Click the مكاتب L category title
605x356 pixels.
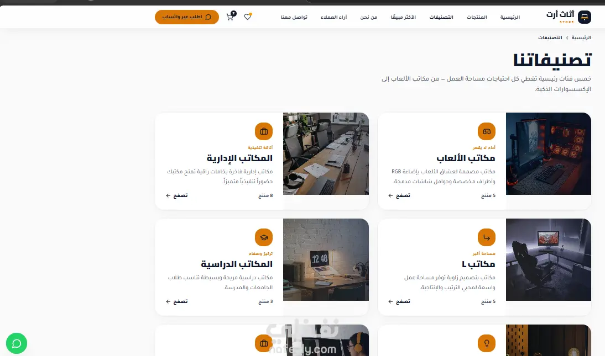coord(478,264)
